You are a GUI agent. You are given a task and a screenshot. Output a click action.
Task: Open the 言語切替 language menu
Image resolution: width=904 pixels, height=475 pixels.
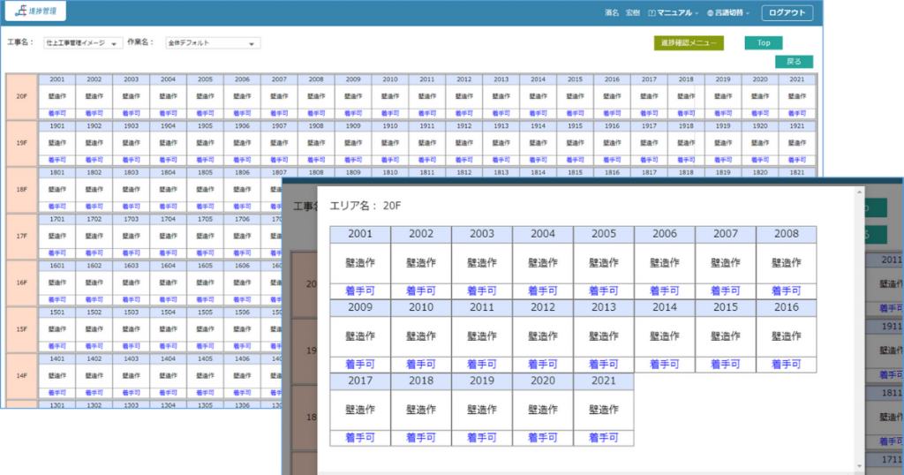[727, 13]
